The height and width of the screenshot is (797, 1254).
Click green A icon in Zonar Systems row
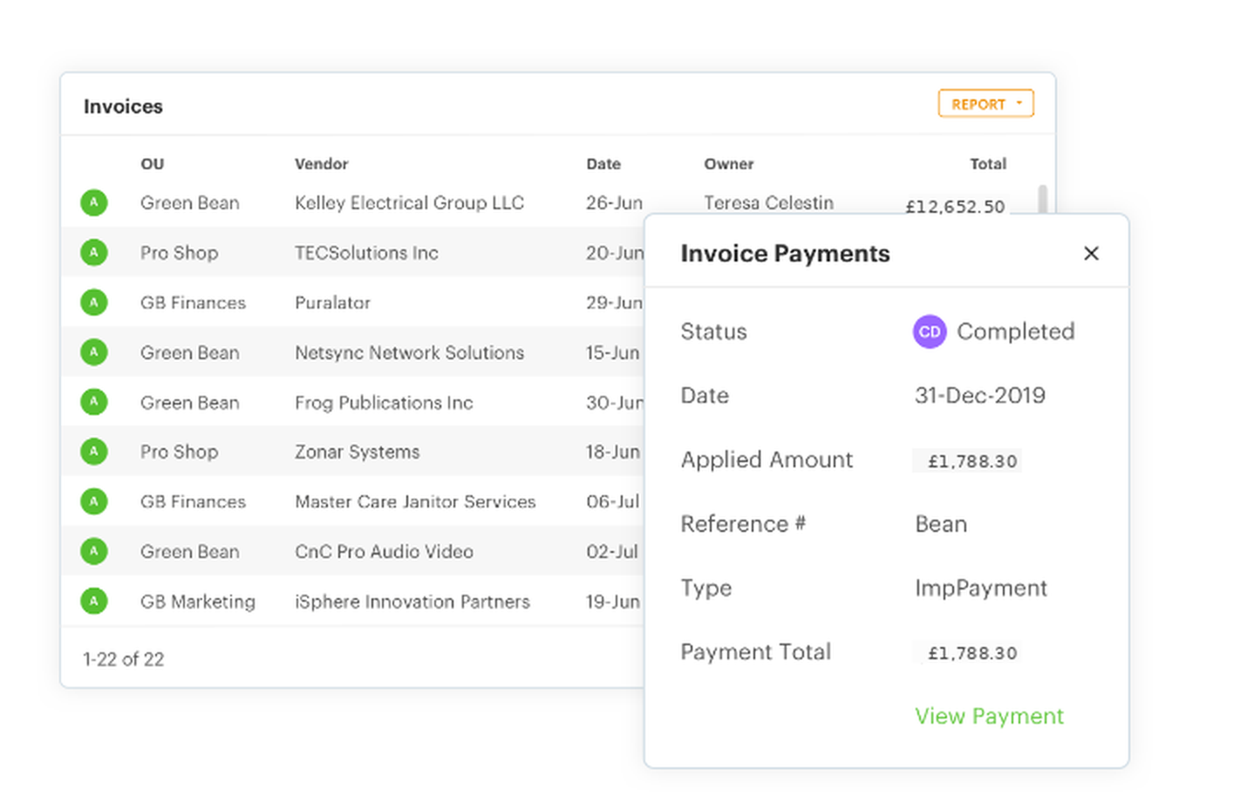click(94, 451)
